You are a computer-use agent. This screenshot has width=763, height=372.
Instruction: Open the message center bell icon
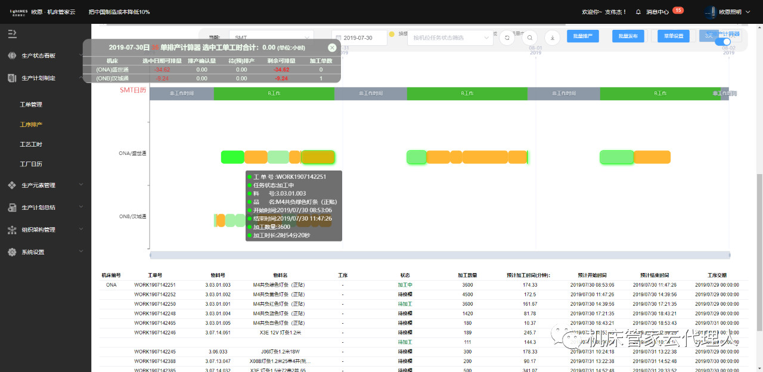tap(638, 12)
